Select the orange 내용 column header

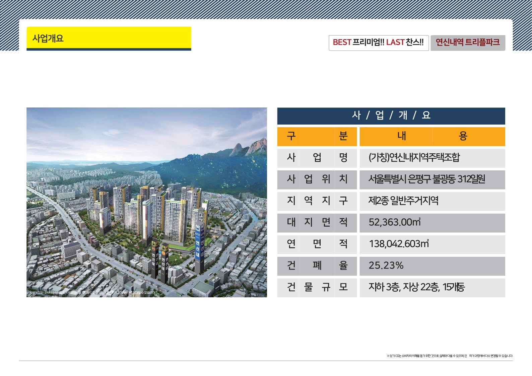(432, 136)
